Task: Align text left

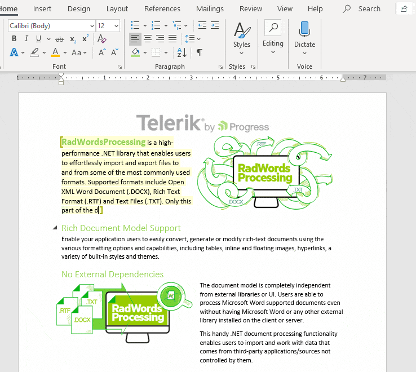Action: [135, 39]
